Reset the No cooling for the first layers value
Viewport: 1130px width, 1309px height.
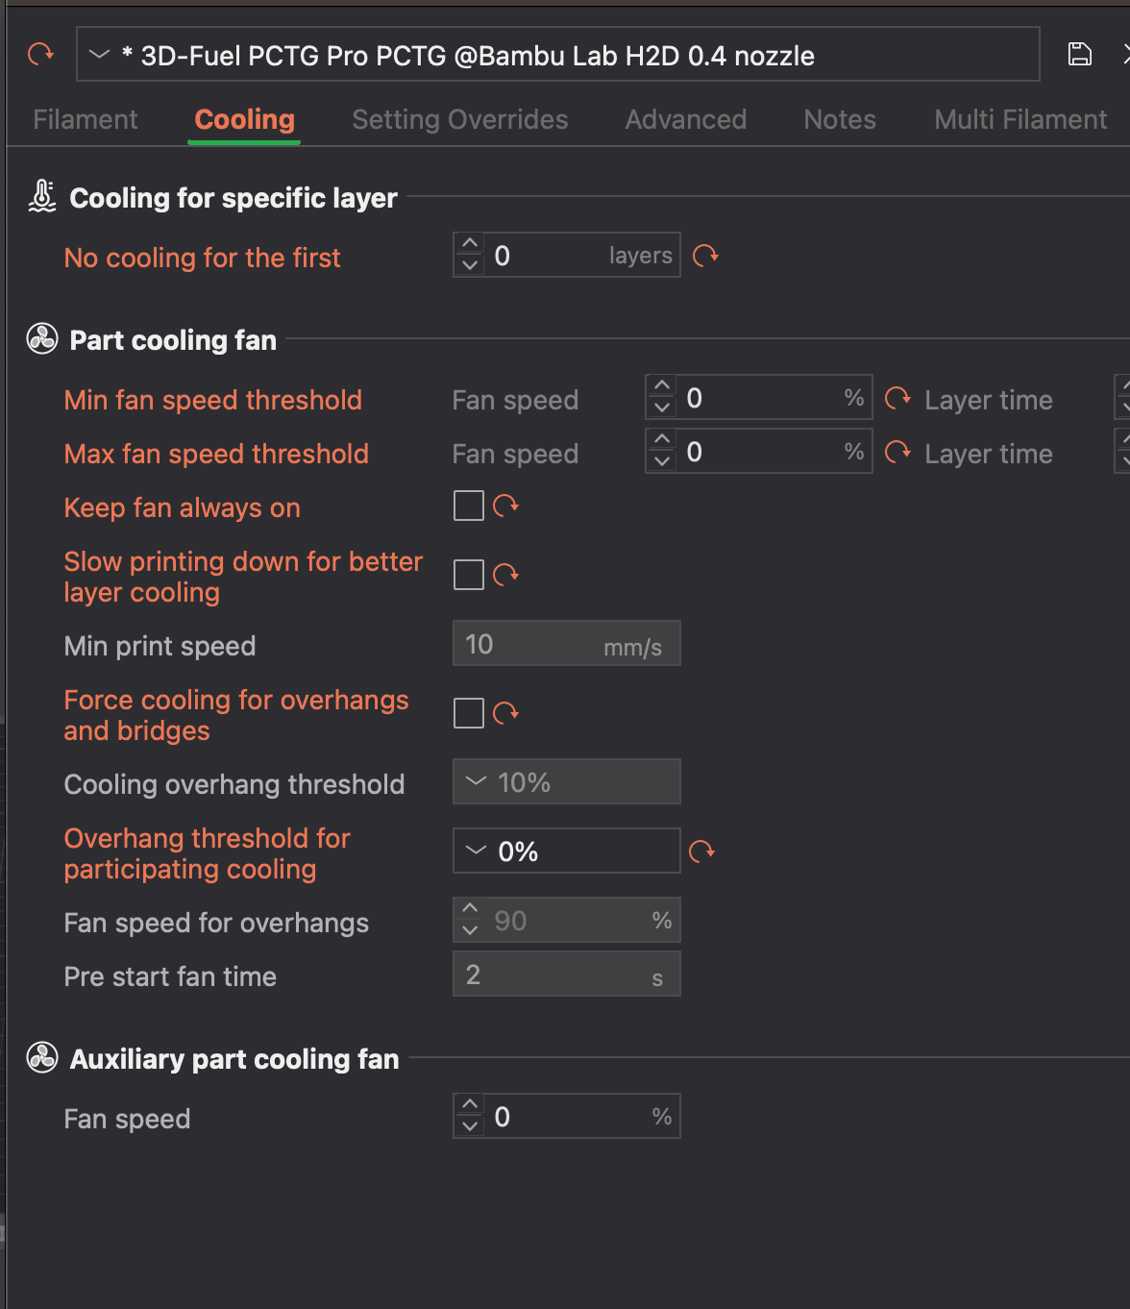(706, 256)
